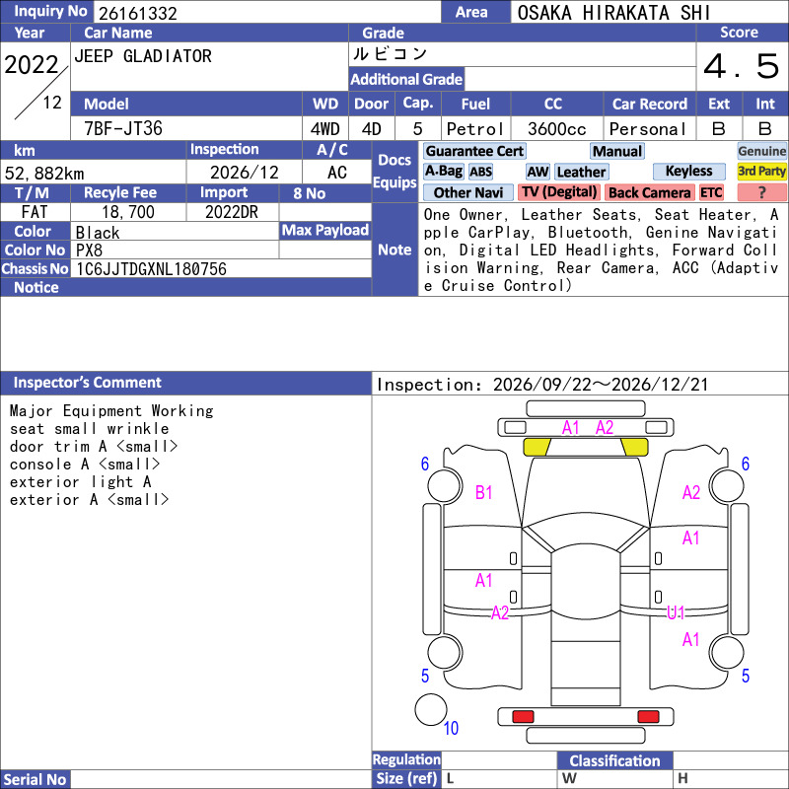This screenshot has height=789, width=789.
Task: Click the spare tire circle marked 10
Action: (431, 709)
